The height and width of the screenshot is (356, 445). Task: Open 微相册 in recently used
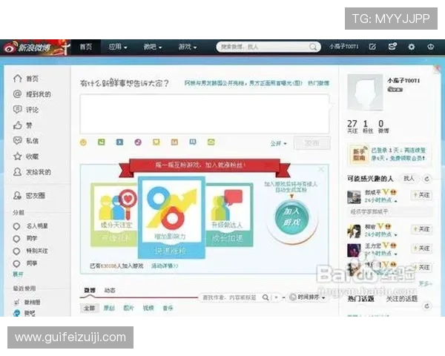click(x=27, y=302)
